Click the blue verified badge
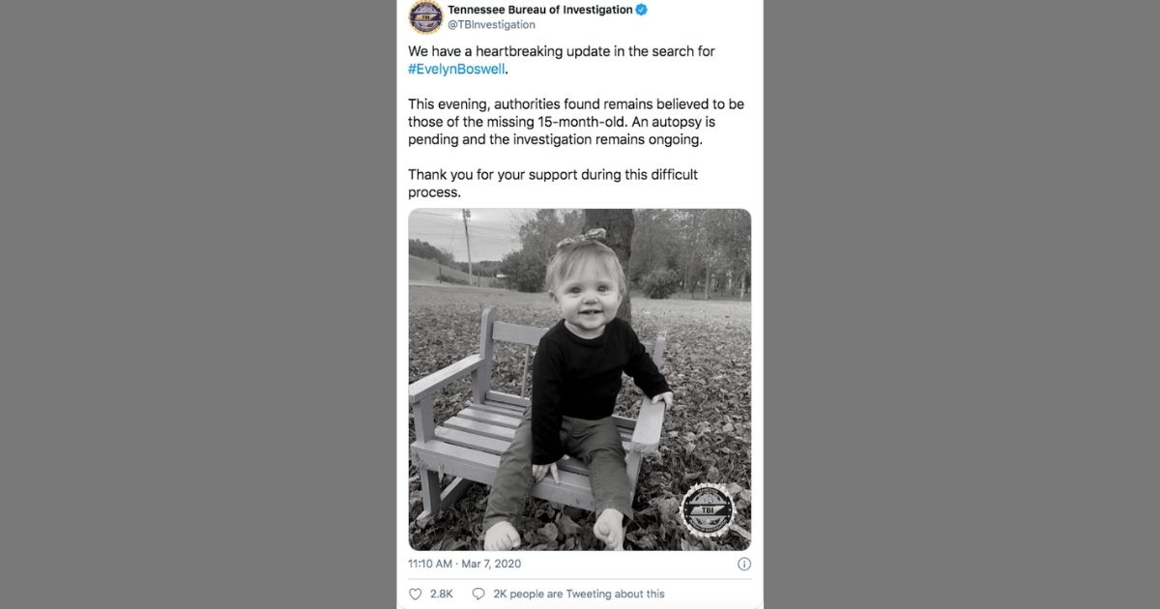Image resolution: width=1160 pixels, height=609 pixels. 641,10
